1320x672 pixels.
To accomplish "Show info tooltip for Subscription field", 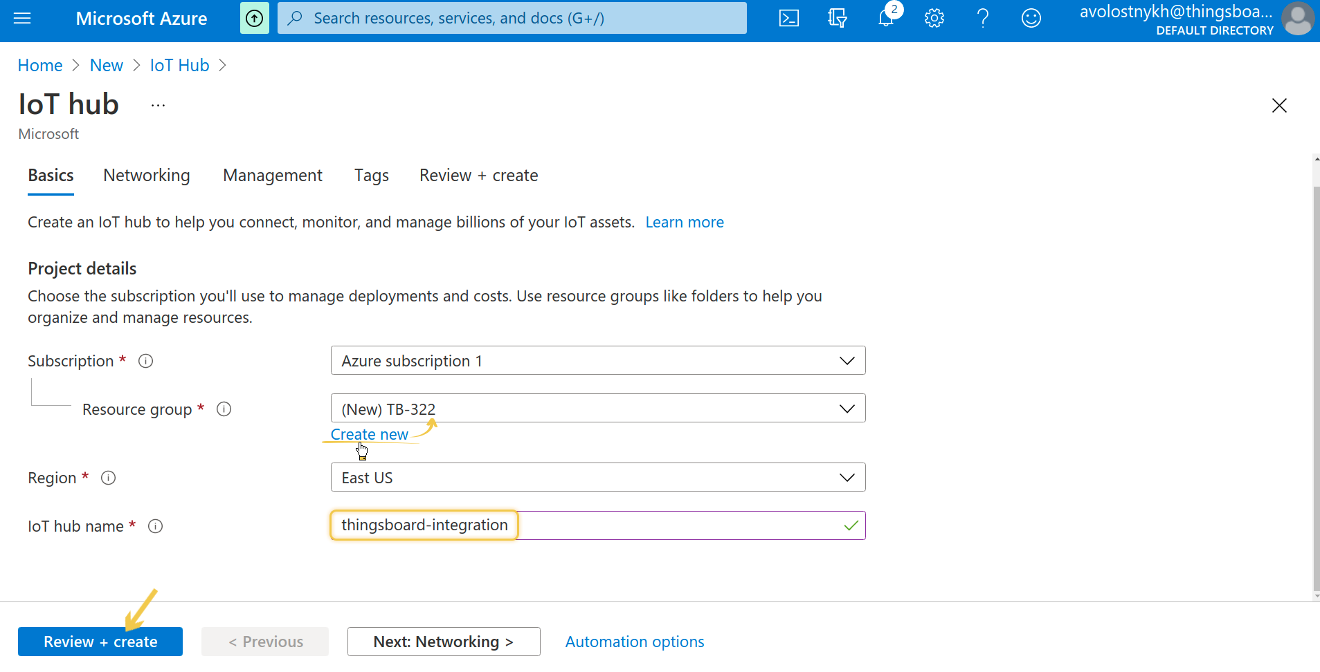I will (x=145, y=361).
